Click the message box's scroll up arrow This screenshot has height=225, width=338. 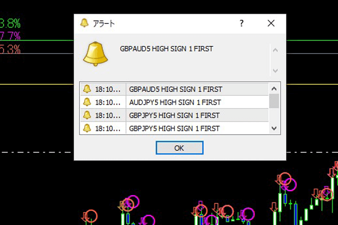click(275, 49)
